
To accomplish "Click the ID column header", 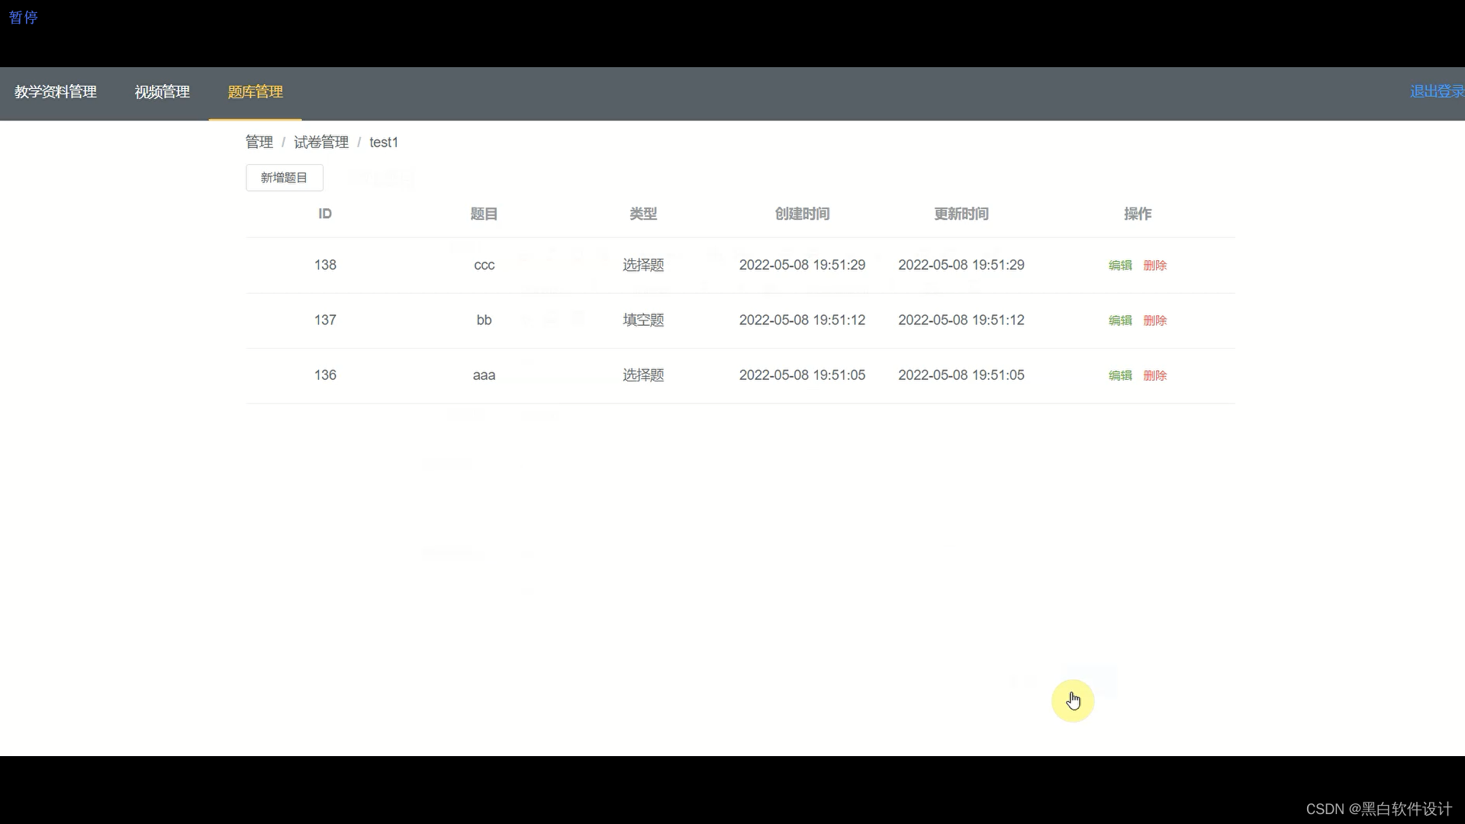I will [325, 214].
